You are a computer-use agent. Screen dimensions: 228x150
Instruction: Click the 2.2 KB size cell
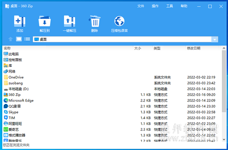(x=145, y=100)
